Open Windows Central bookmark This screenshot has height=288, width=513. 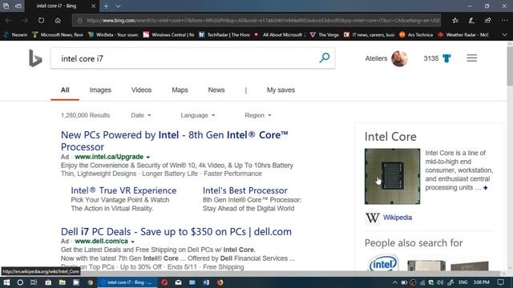(x=168, y=34)
